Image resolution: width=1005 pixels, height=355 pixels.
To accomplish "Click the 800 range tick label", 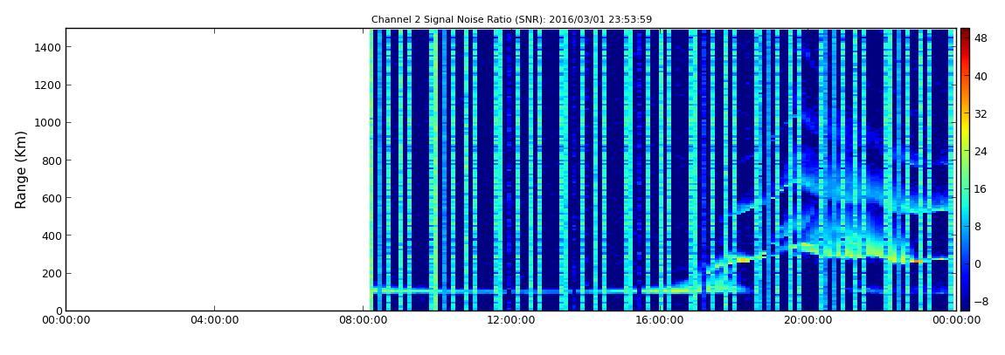I will point(52,160).
